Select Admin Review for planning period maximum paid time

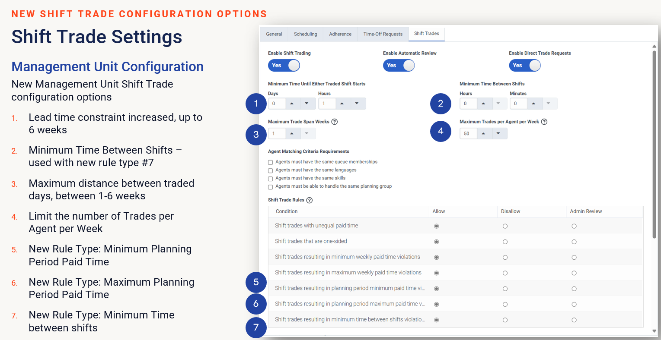pyautogui.click(x=574, y=304)
